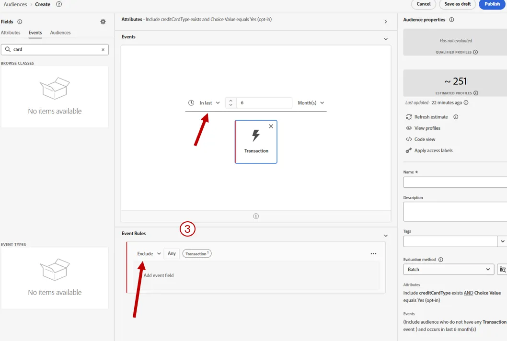The image size is (507, 341).
Task: Open the browse icon beside Evaluation method
Action: [x=502, y=269]
